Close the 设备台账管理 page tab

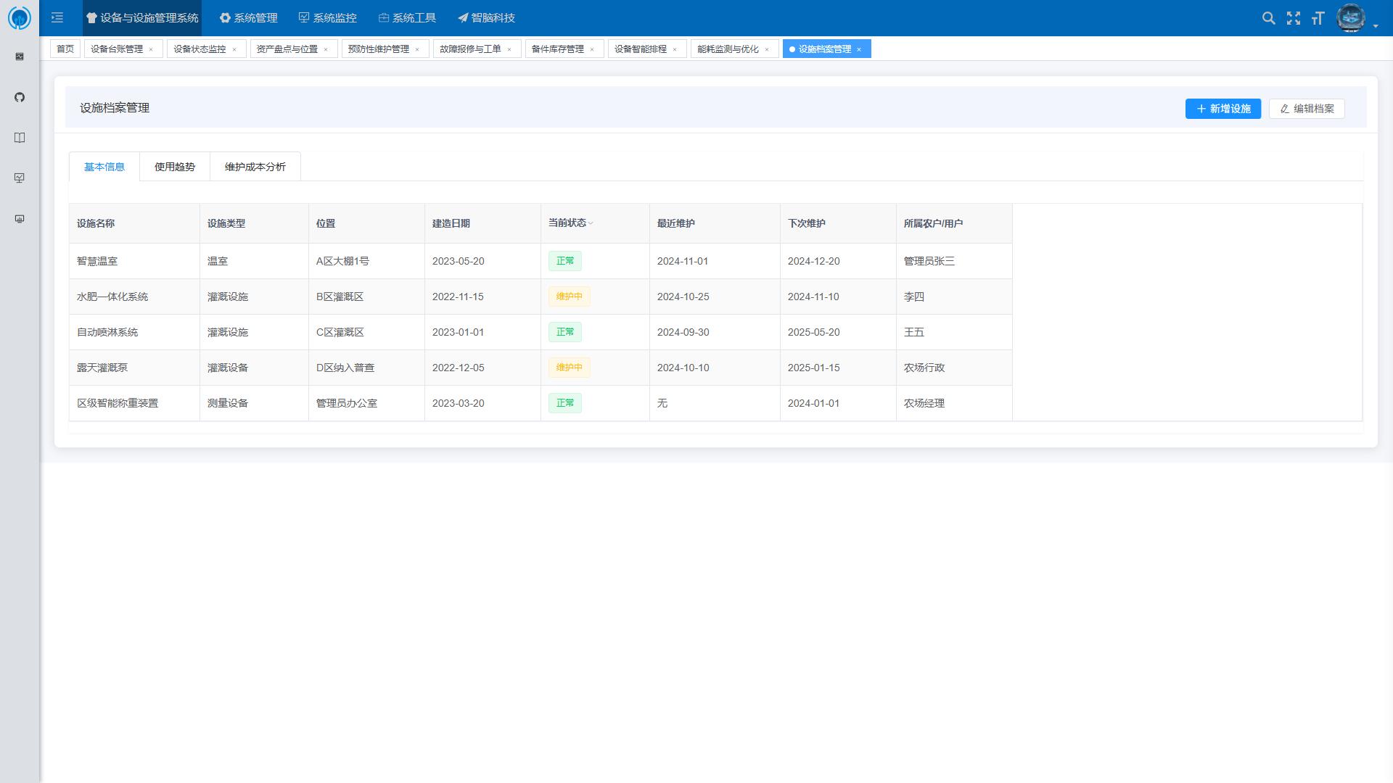click(x=151, y=49)
